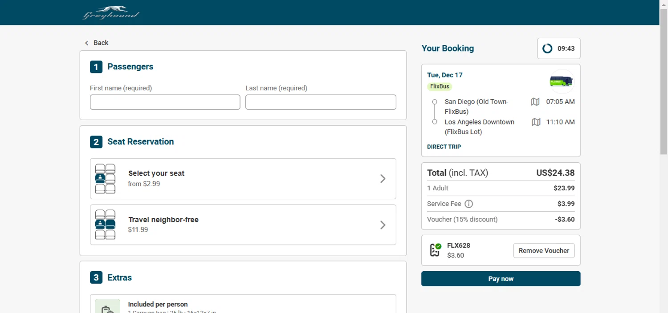The height and width of the screenshot is (313, 668).
Task: Expand Select your seat chevron arrow
Action: pos(383,179)
